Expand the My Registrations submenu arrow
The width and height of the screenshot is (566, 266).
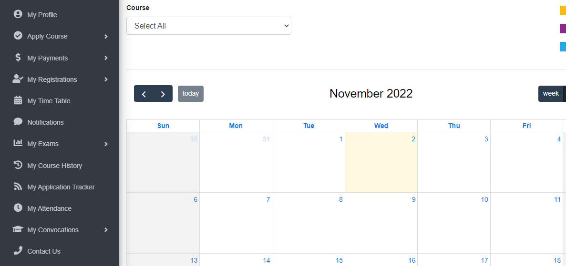click(106, 79)
